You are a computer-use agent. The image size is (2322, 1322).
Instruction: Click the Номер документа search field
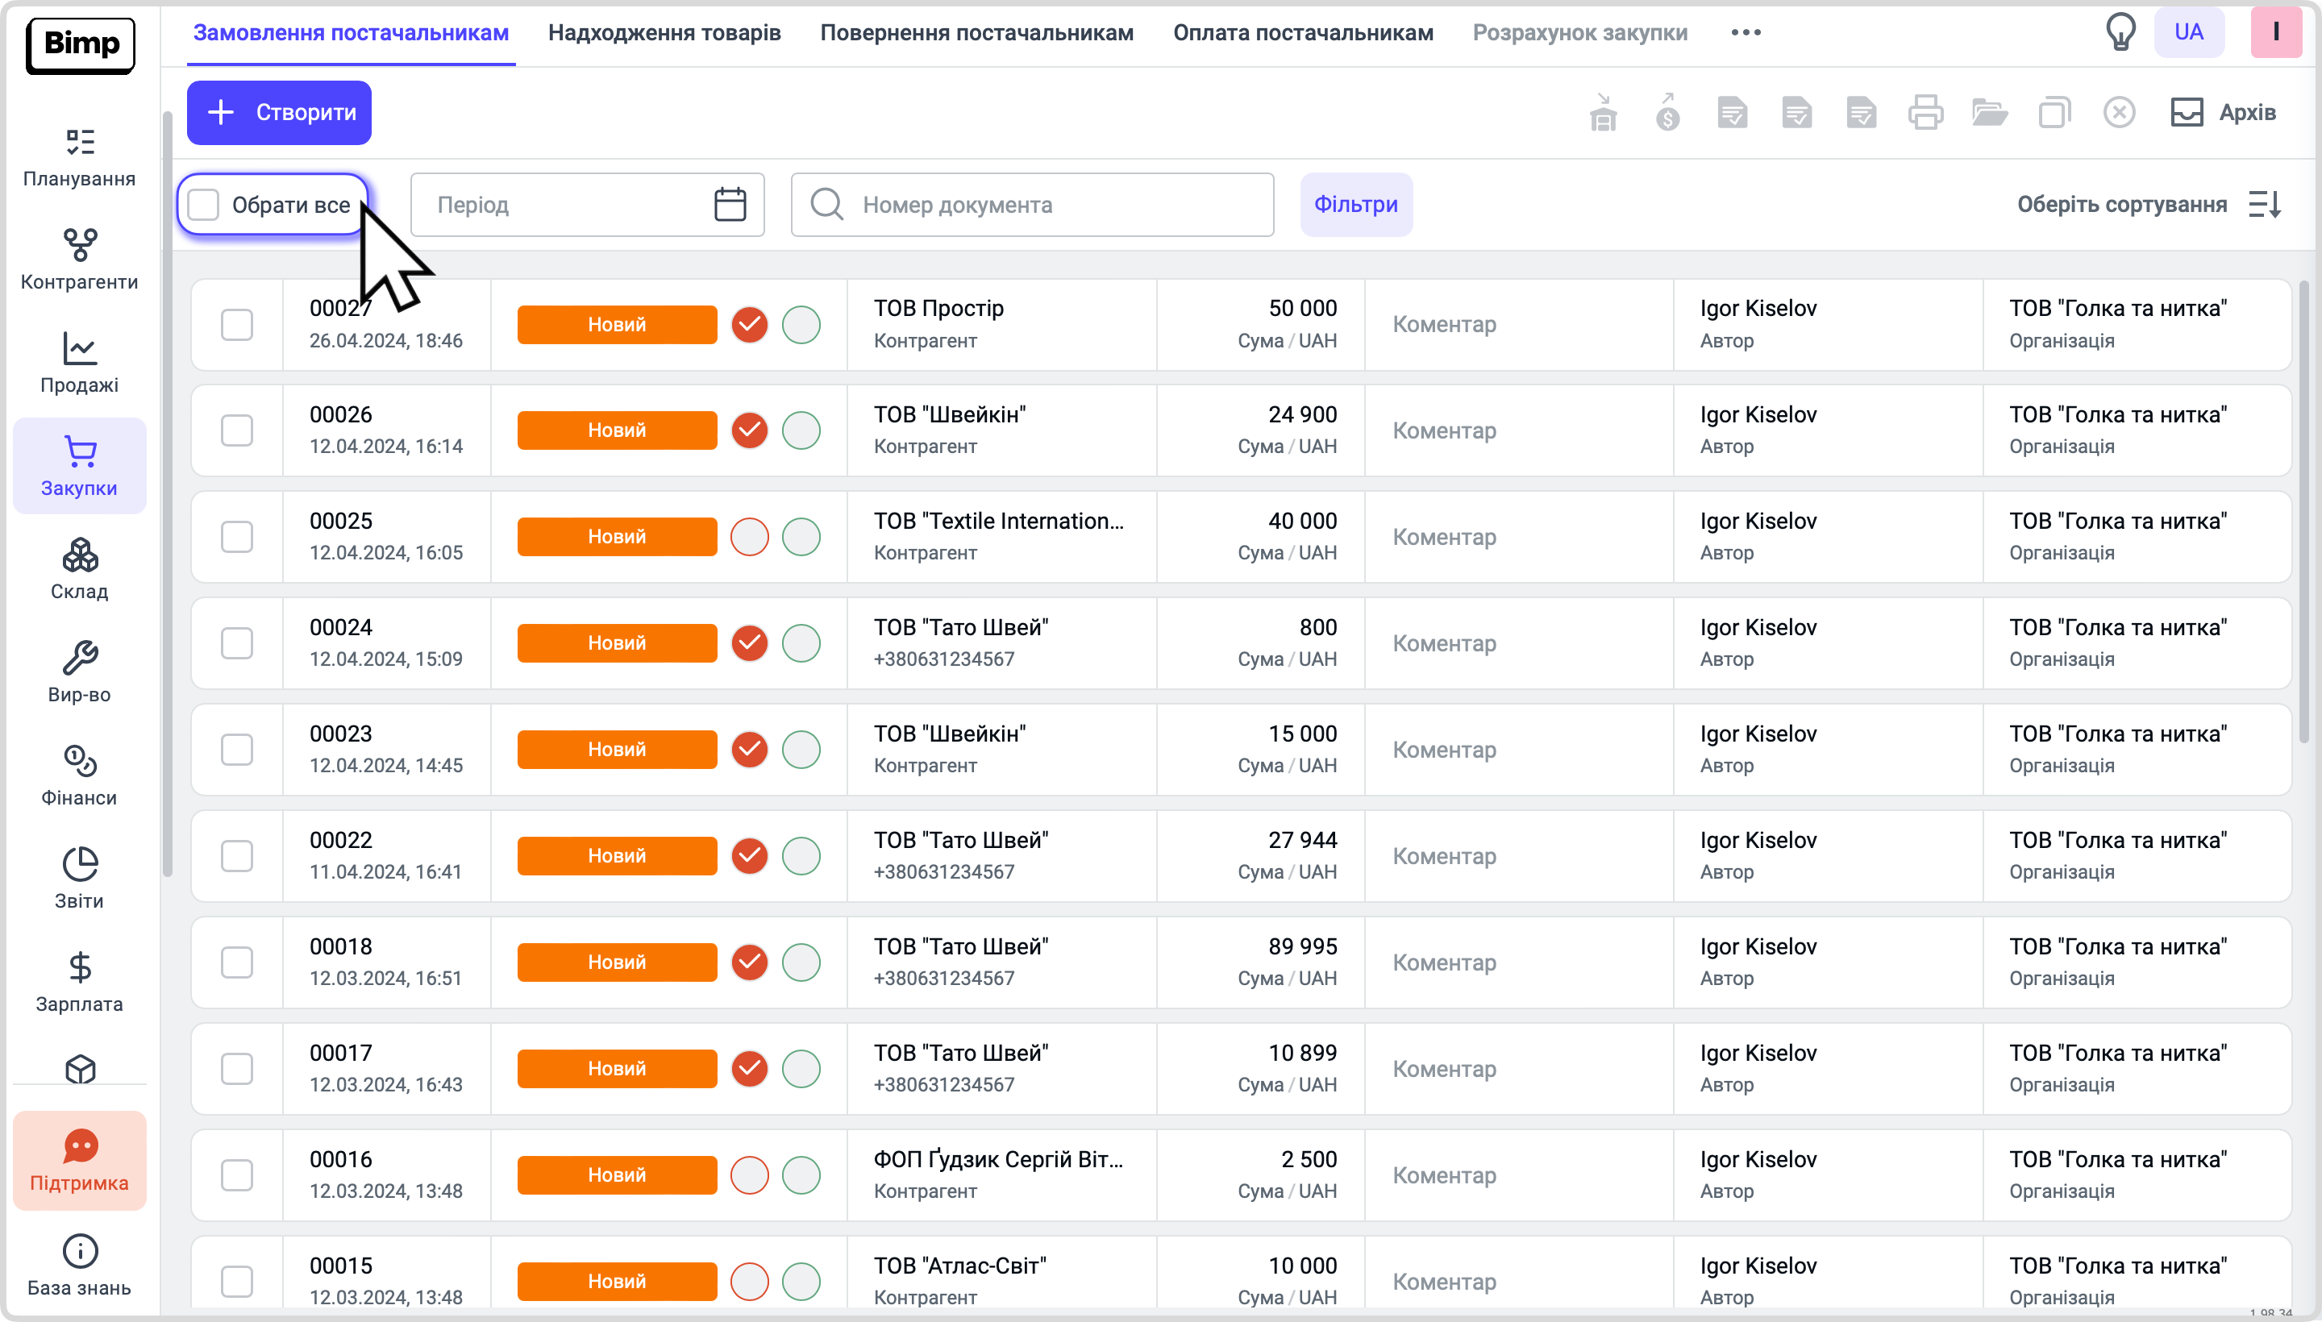tap(1033, 204)
